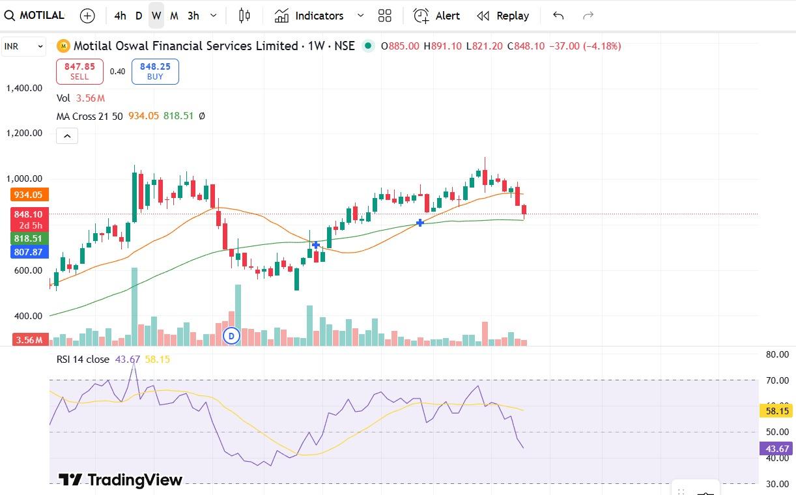796x495 pixels.
Task: Select the W weekly timeframe
Action: click(156, 16)
